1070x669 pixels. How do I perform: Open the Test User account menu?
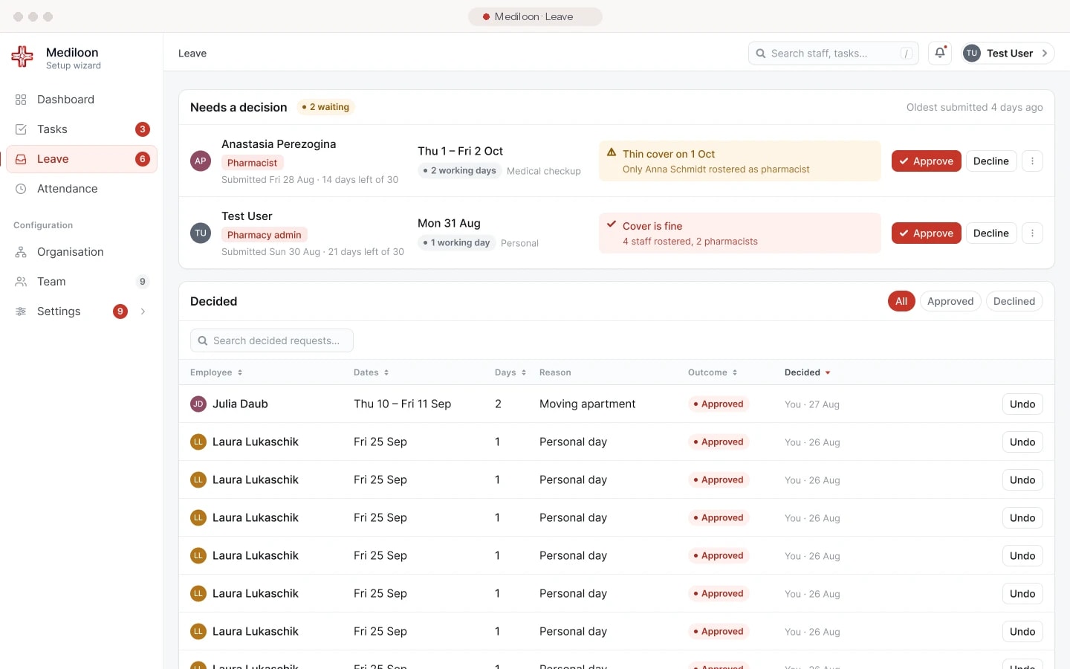click(1008, 53)
